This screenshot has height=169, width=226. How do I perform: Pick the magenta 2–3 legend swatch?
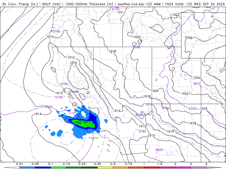[183, 168]
